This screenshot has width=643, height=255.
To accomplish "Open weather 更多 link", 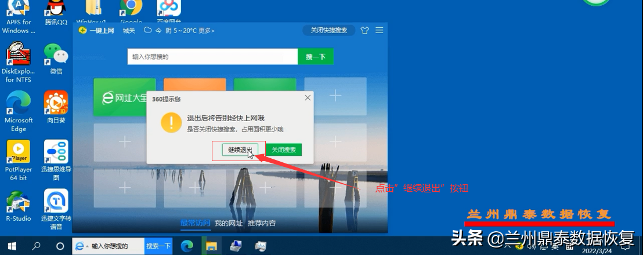I will point(206,30).
